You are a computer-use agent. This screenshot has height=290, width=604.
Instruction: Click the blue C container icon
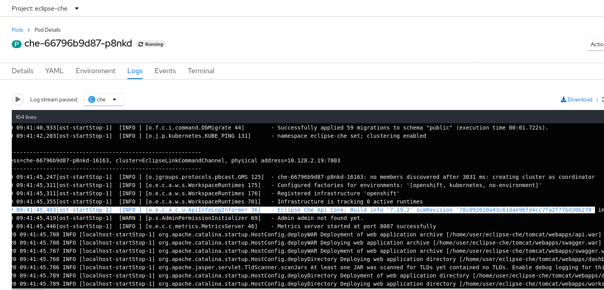92,99
